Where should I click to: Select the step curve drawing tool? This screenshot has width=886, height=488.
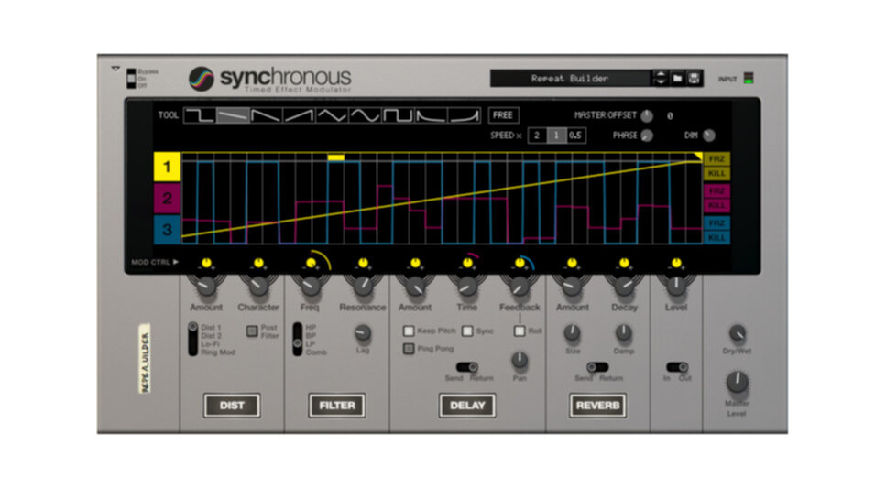199,115
